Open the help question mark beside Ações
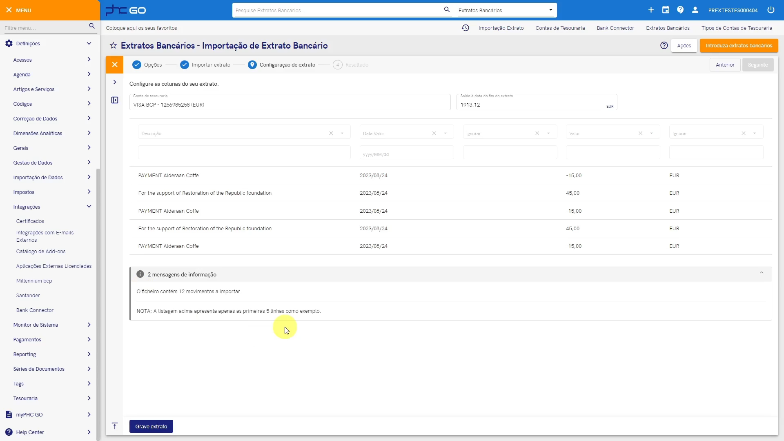This screenshot has width=784, height=441. click(664, 45)
